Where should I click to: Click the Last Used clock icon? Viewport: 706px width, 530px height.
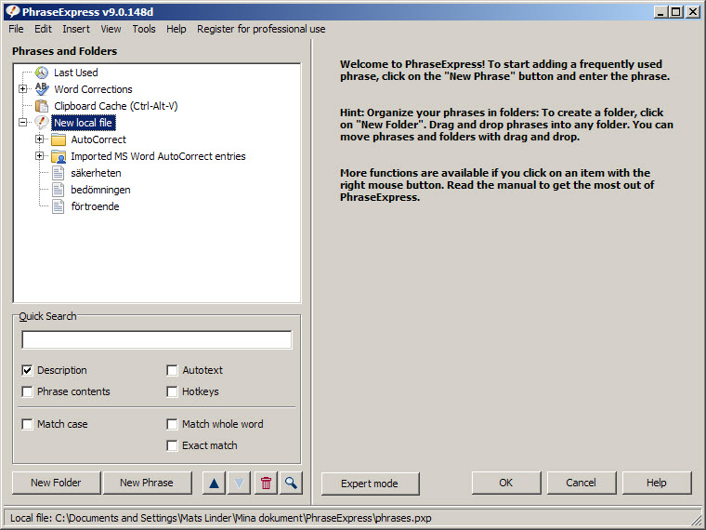coord(42,73)
